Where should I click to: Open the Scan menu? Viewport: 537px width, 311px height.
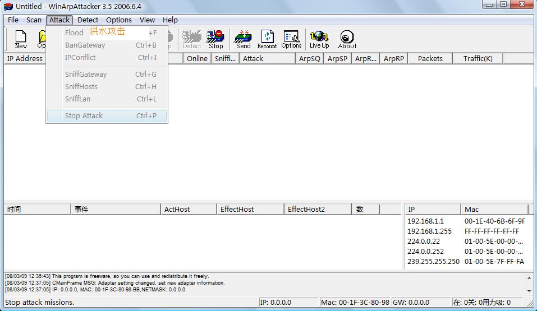coord(34,20)
